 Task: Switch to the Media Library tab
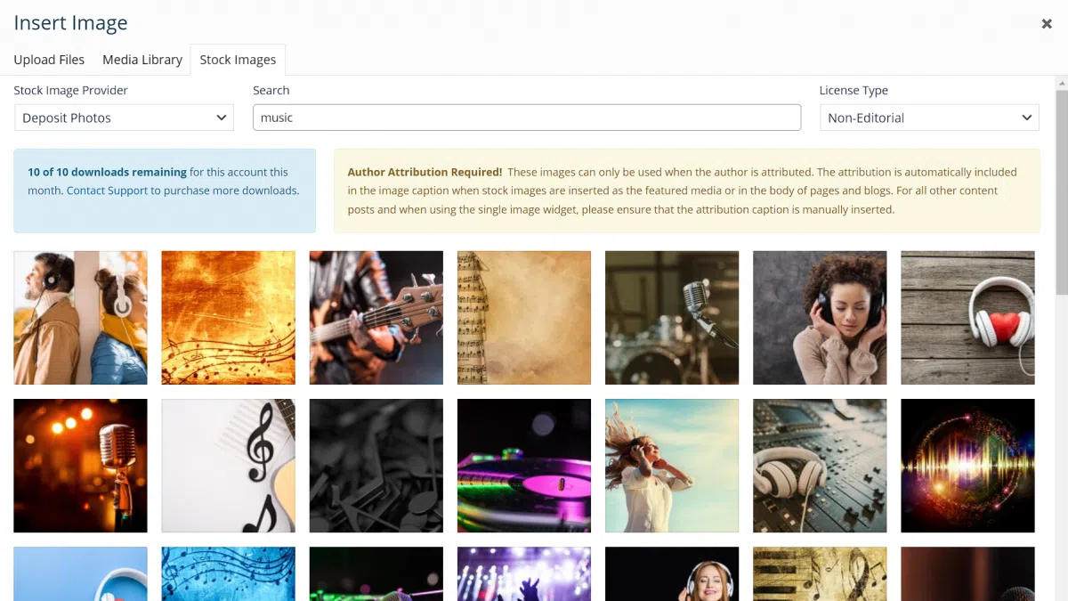[142, 60]
